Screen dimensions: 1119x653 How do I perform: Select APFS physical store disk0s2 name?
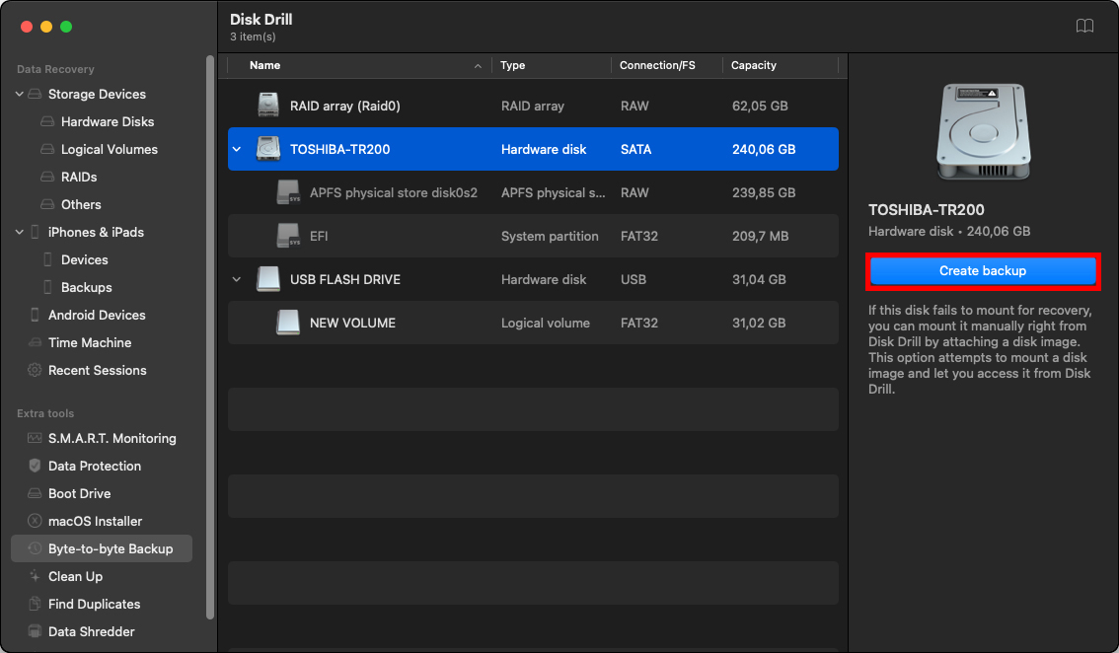[393, 192]
